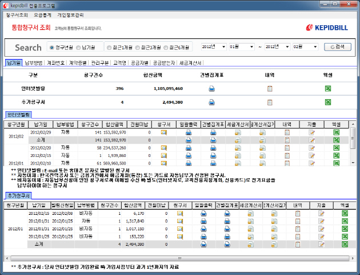Open start month 01월 dropdown
Viewport: 360px width, 275px height.
click(x=242, y=47)
